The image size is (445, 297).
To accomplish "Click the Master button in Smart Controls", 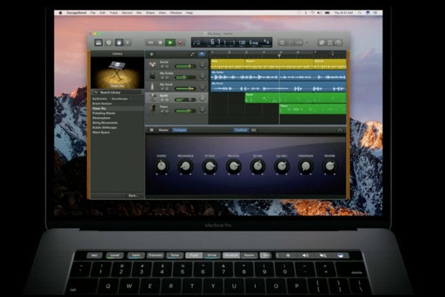I will click(x=163, y=130).
